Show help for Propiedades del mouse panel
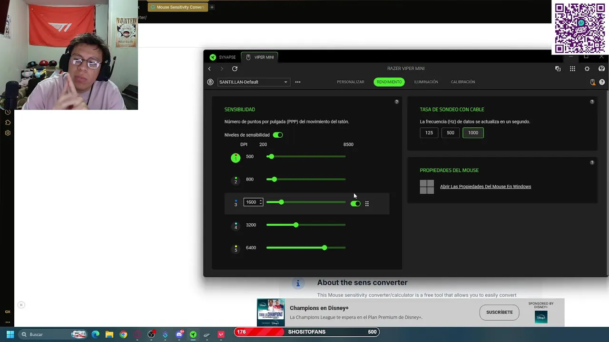This screenshot has height=342, width=609. (592, 162)
